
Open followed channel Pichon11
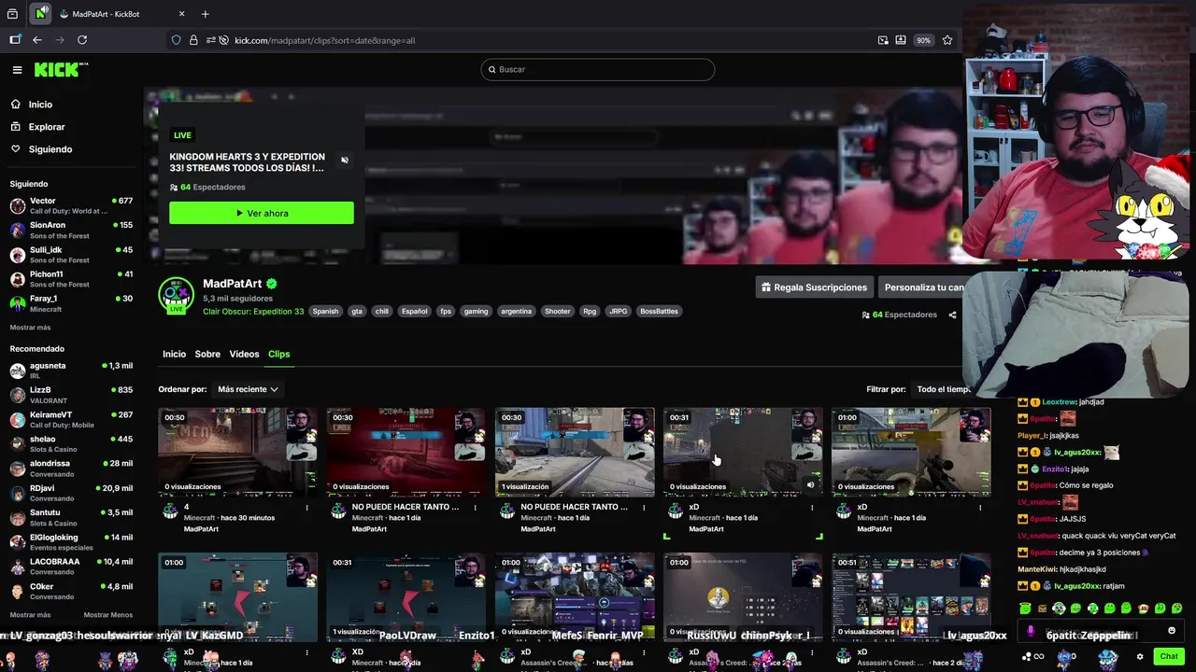click(x=71, y=279)
